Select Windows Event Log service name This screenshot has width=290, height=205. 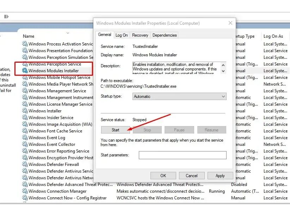point(47,137)
